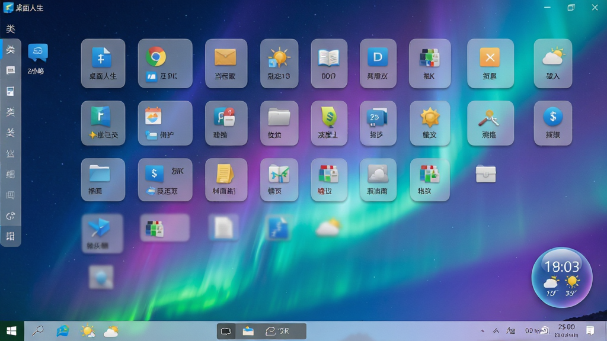Expand the system tray hidden icons chevron
Viewport: 607px width, 341px height.
click(496, 331)
